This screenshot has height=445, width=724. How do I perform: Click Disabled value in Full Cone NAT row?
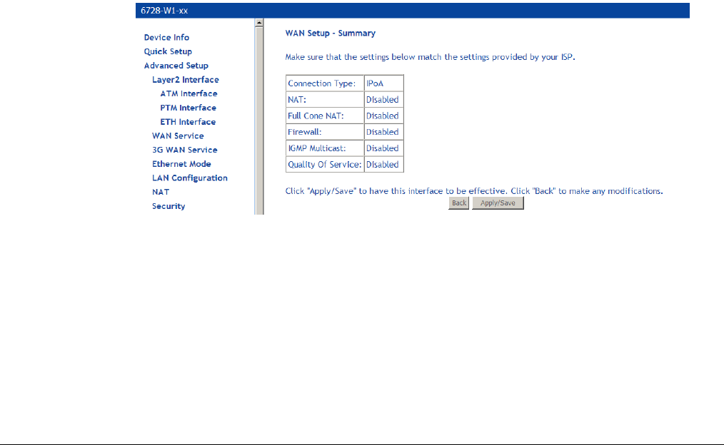[383, 116]
